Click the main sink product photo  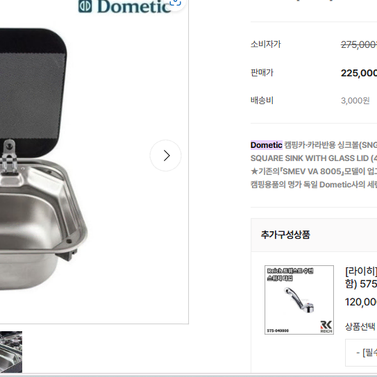[x=44, y=159]
